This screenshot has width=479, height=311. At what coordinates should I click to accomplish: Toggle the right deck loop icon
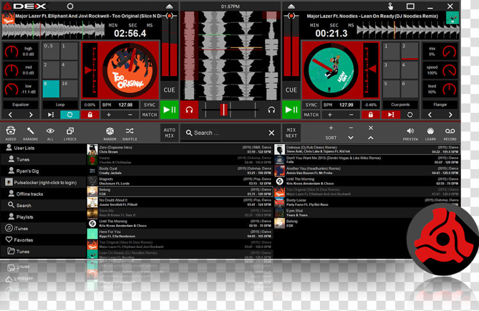pos(410,114)
